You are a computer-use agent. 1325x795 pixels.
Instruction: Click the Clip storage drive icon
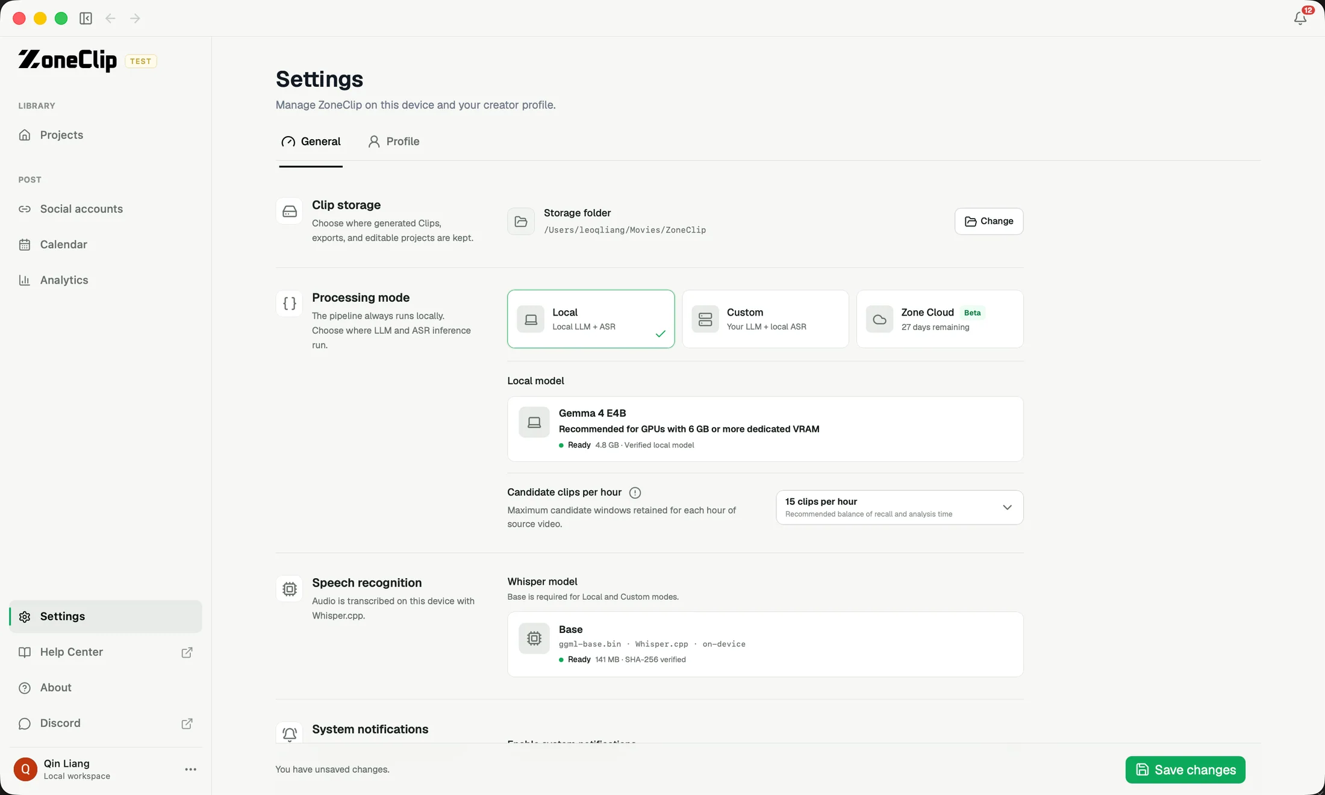[x=289, y=211]
